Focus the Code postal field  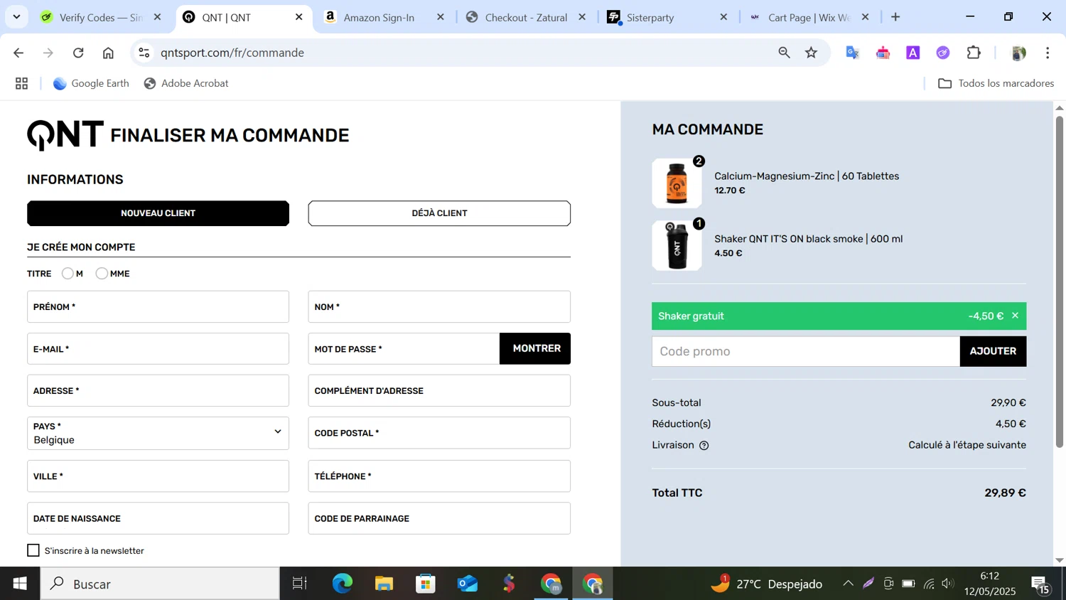coord(439,433)
